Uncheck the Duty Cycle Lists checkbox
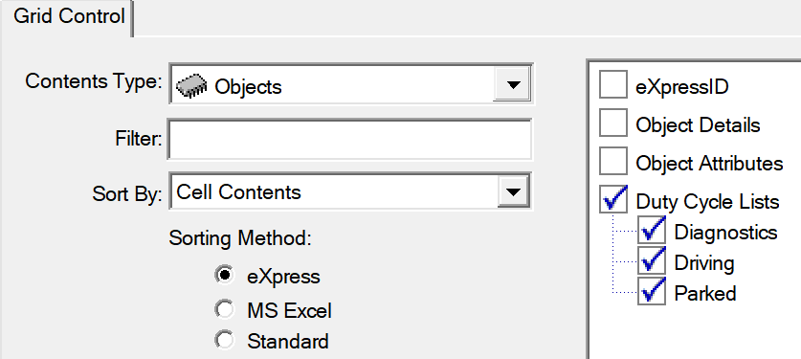Image resolution: width=801 pixels, height=359 pixels. (613, 200)
